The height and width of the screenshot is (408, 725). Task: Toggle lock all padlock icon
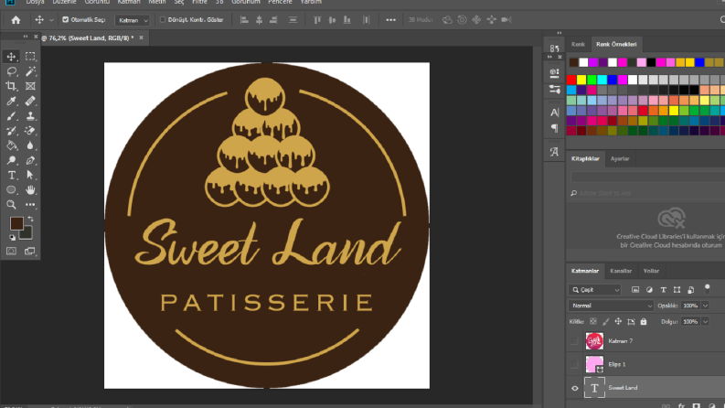point(644,321)
